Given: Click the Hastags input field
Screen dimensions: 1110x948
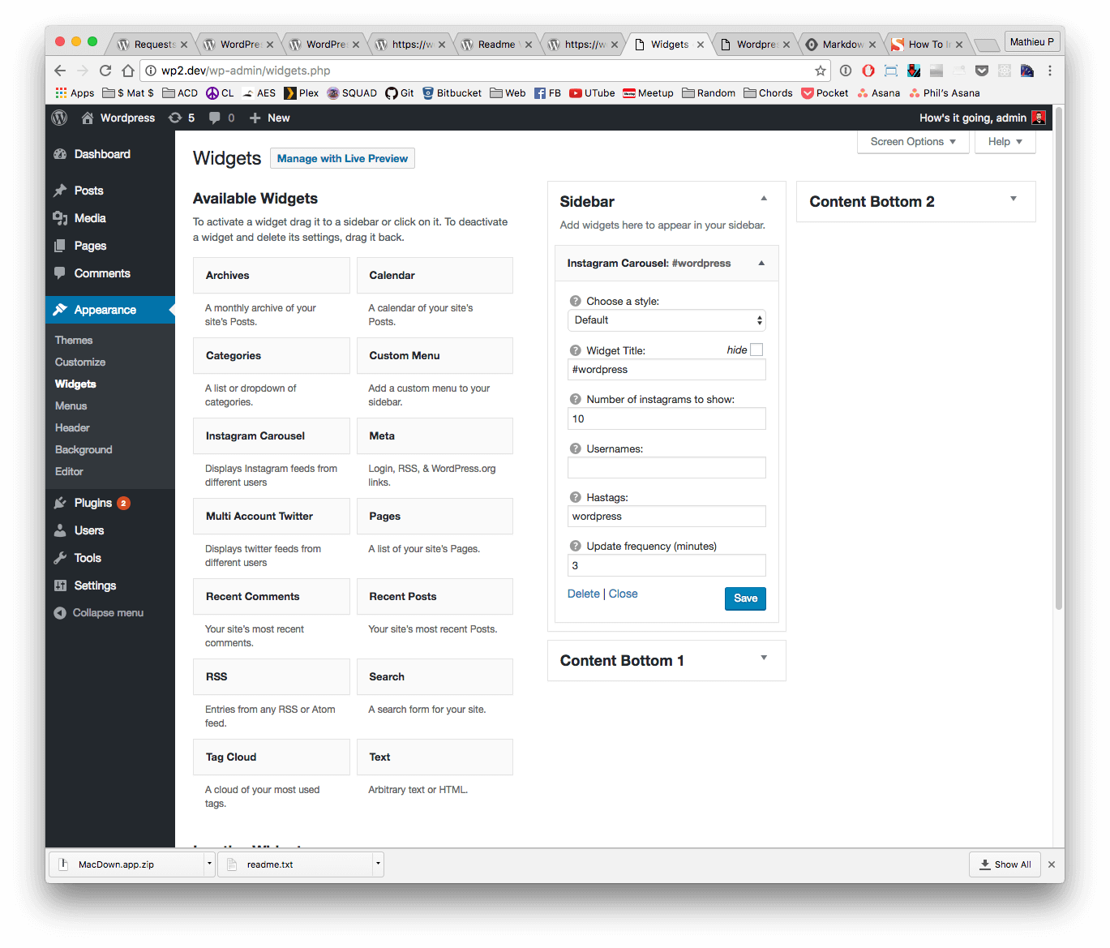Looking at the screenshot, I should tap(666, 517).
